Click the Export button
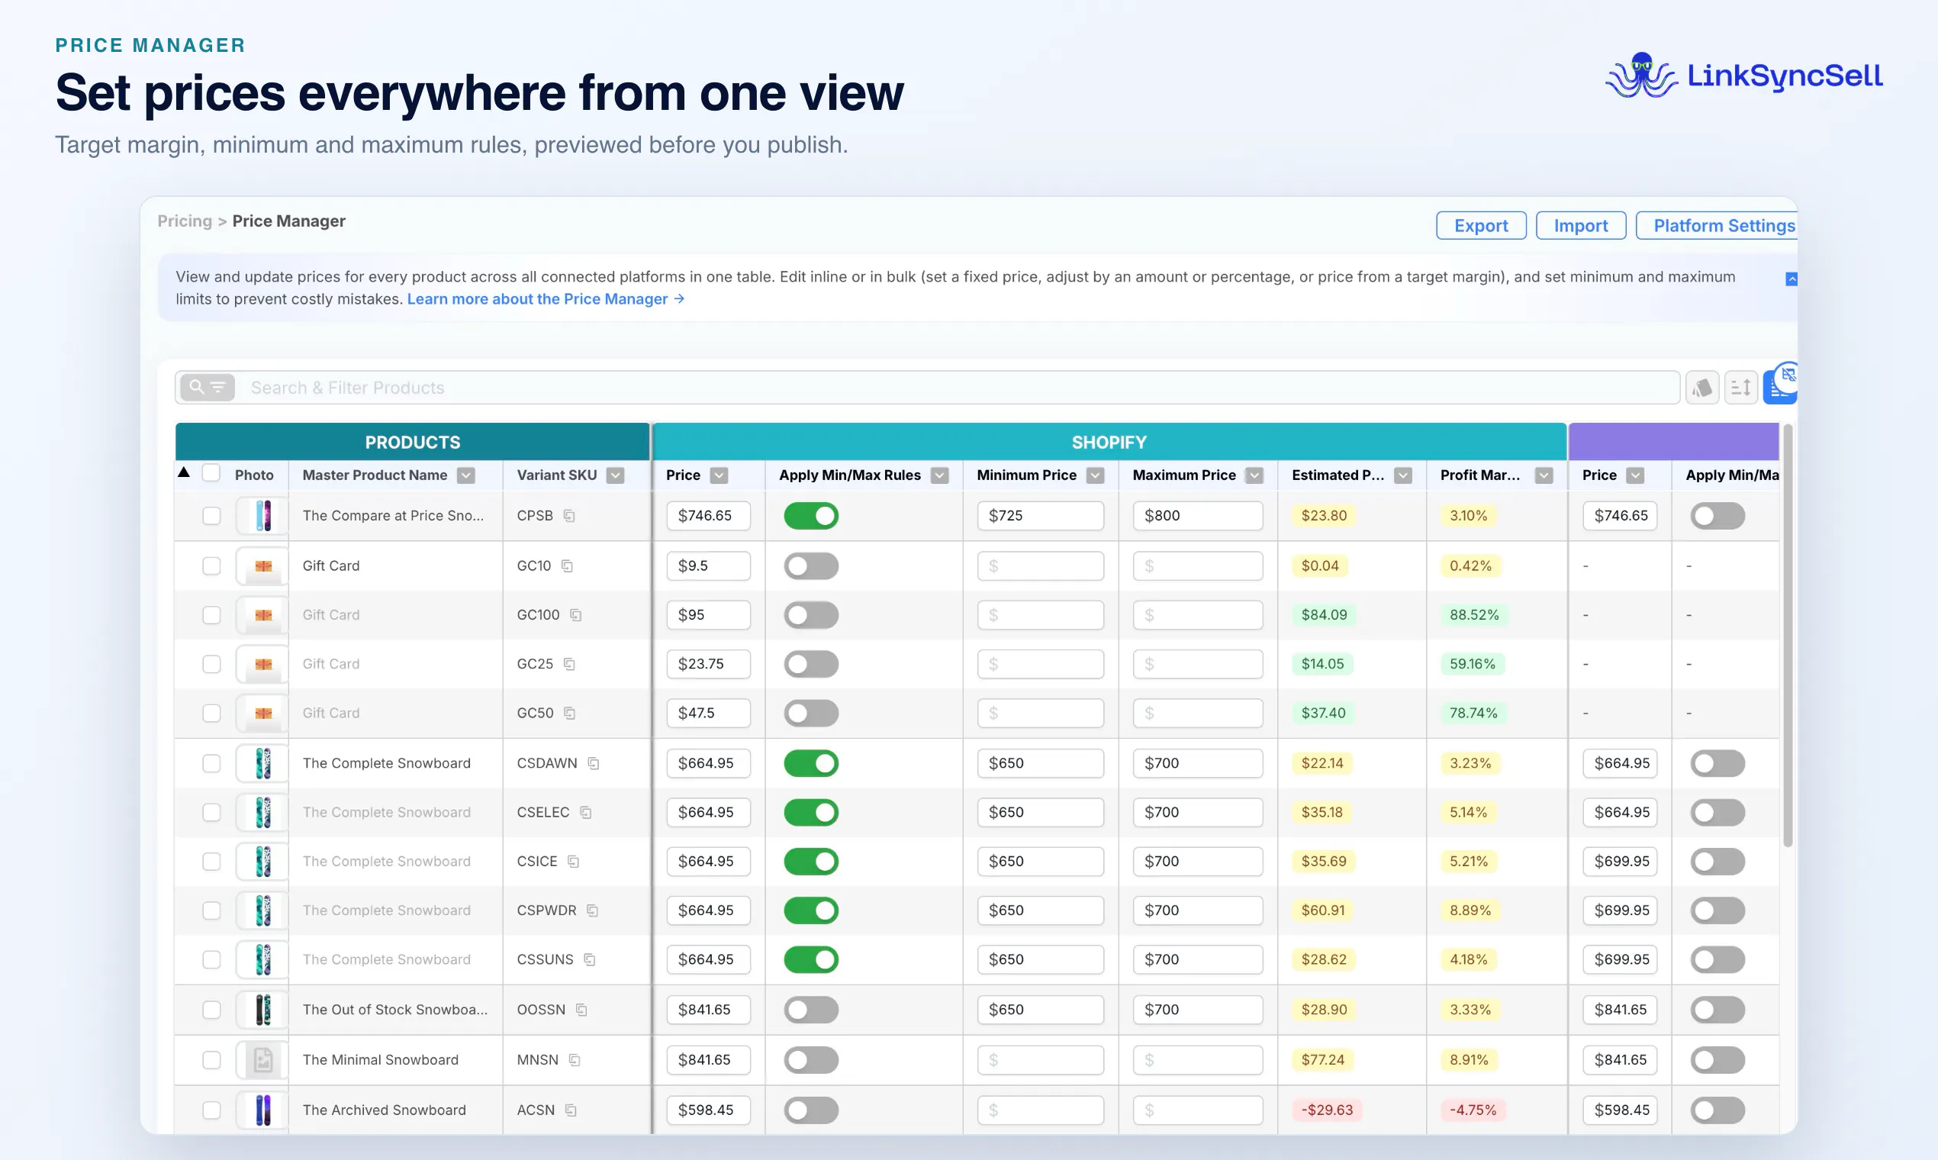The height and width of the screenshot is (1160, 1938). [1481, 226]
